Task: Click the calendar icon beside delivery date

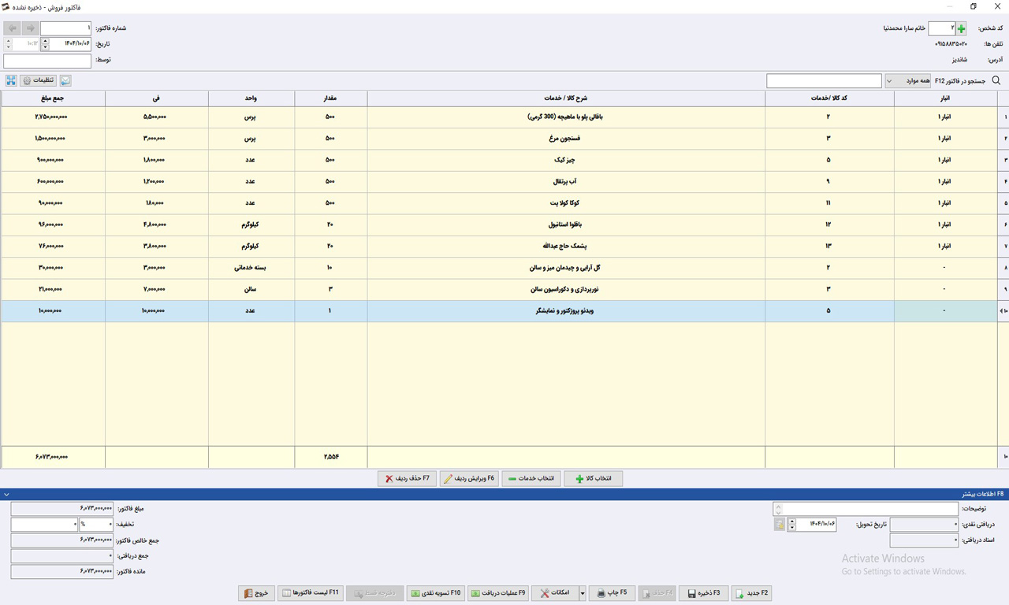Action: pyautogui.click(x=780, y=525)
